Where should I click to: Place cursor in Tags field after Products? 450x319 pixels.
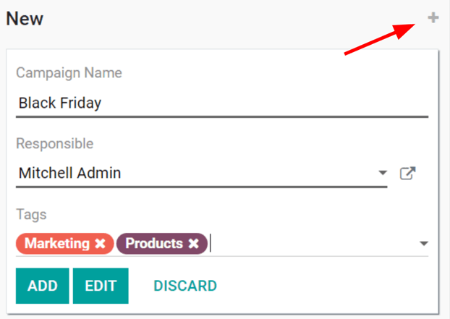click(311, 244)
